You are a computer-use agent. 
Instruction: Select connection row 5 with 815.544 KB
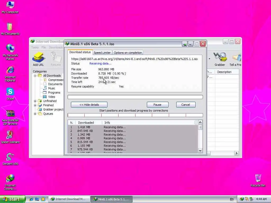(133, 142)
